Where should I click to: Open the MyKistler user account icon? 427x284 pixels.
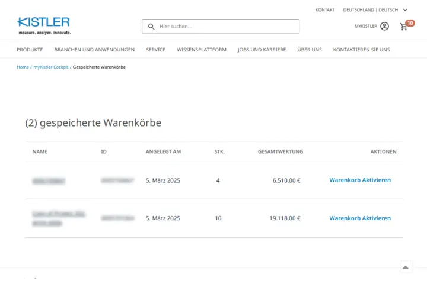[384, 26]
